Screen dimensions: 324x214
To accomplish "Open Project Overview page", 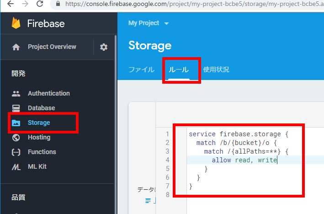I will point(52,47).
